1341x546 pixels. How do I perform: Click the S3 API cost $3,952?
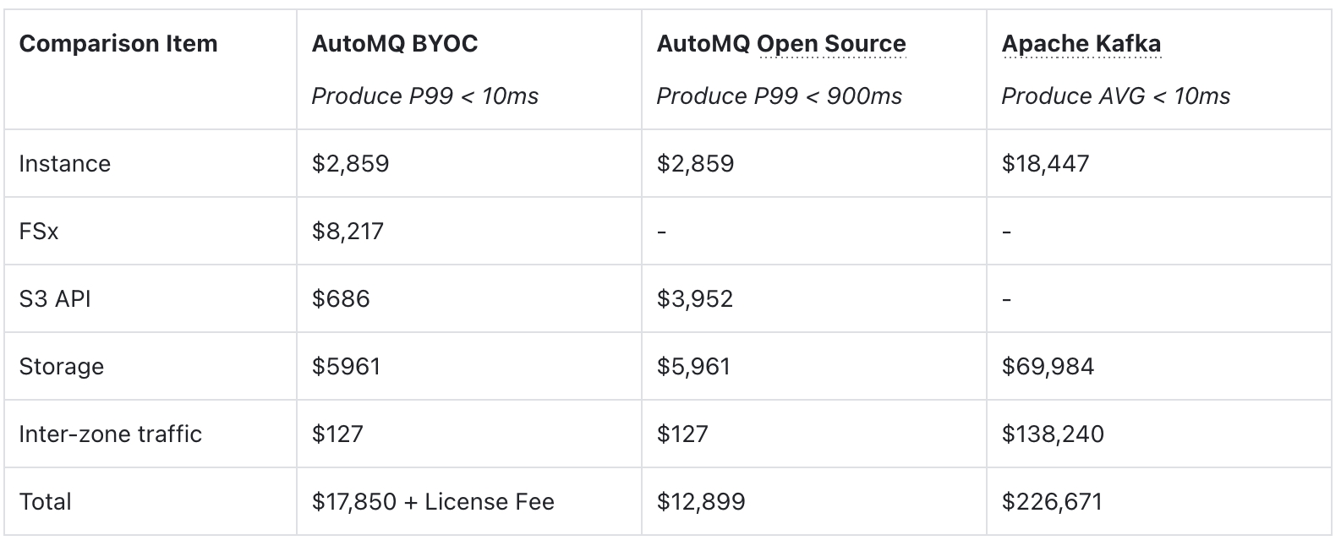[x=694, y=299]
